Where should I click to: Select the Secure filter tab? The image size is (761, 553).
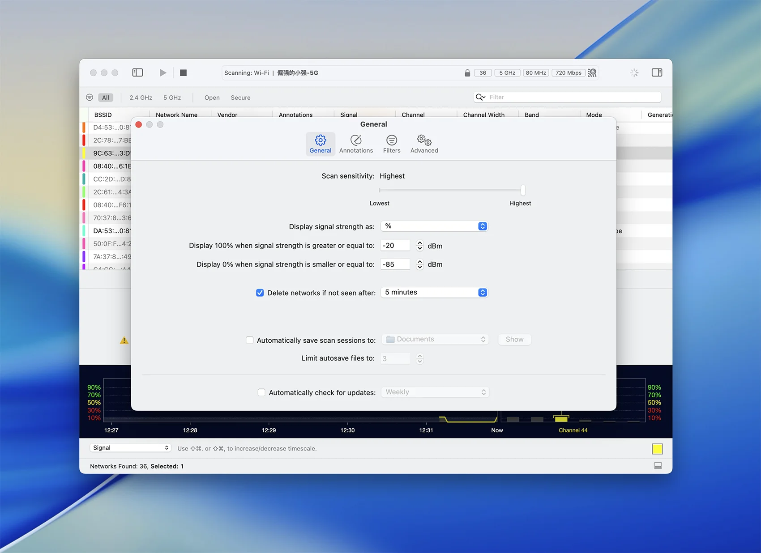(240, 98)
